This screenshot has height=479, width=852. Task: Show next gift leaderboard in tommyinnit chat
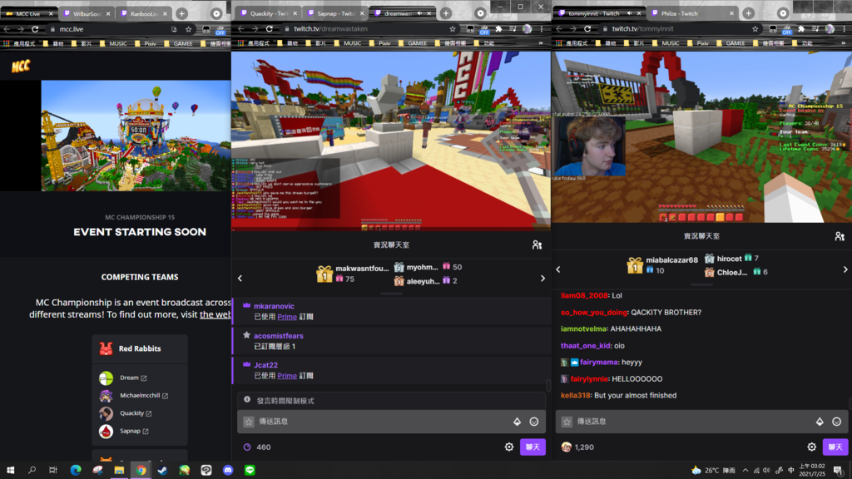(x=845, y=269)
